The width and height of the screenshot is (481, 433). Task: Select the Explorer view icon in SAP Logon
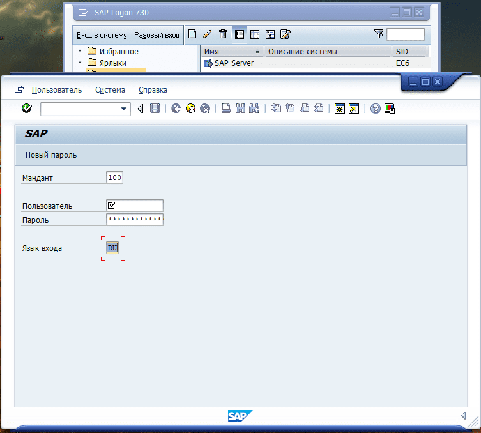[x=240, y=34]
